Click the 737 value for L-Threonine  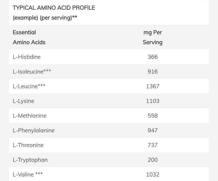(x=153, y=145)
